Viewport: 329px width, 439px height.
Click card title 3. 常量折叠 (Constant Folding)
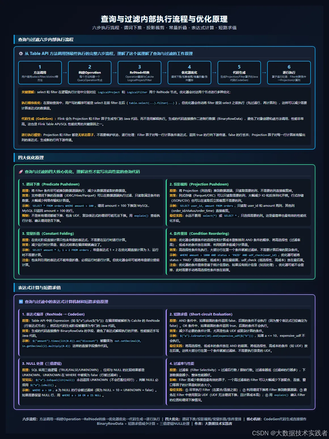(48, 234)
